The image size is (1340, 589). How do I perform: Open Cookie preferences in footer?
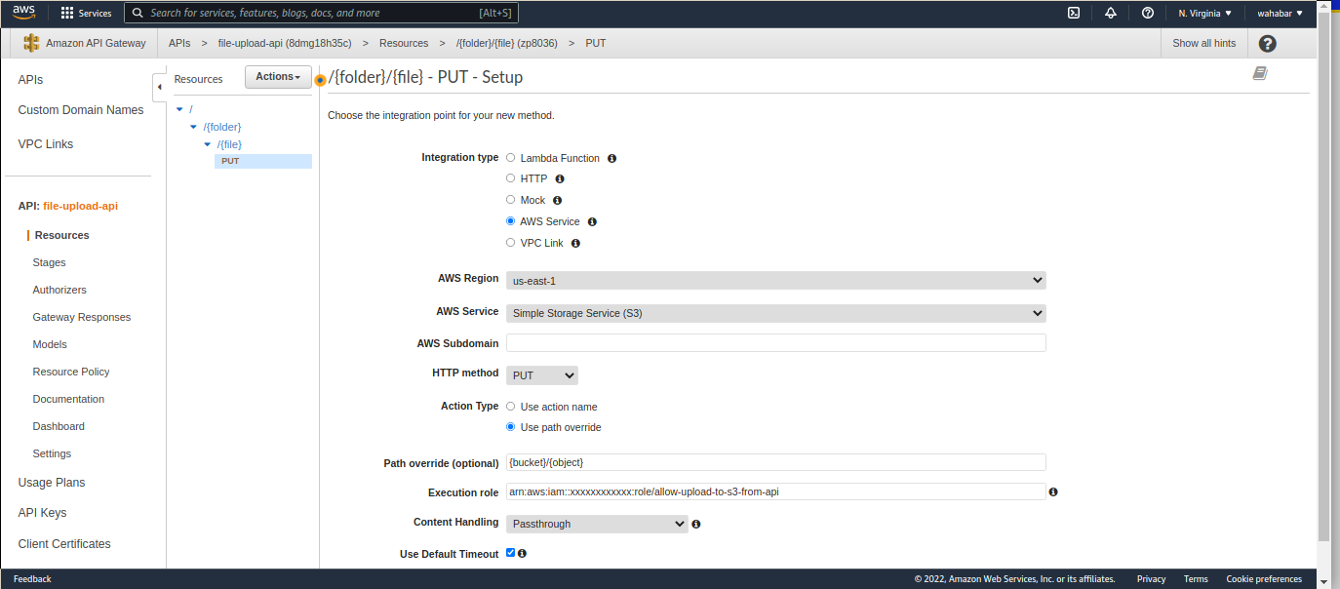tap(1264, 579)
